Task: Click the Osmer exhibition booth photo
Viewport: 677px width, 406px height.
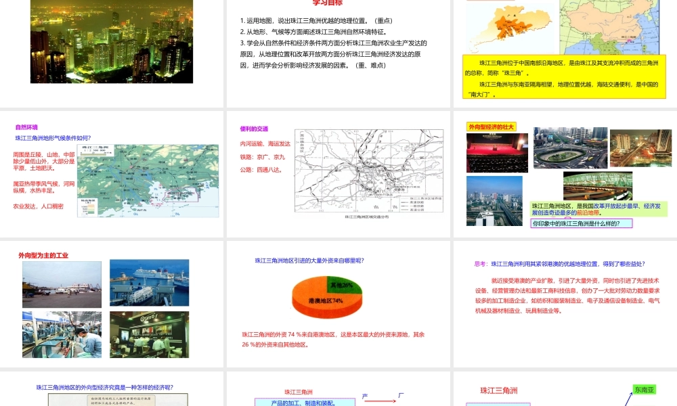Action: click(x=150, y=335)
